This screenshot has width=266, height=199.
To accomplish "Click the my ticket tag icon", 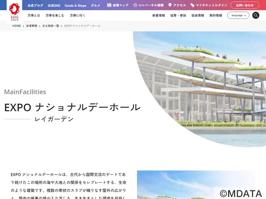I will coord(192,5).
